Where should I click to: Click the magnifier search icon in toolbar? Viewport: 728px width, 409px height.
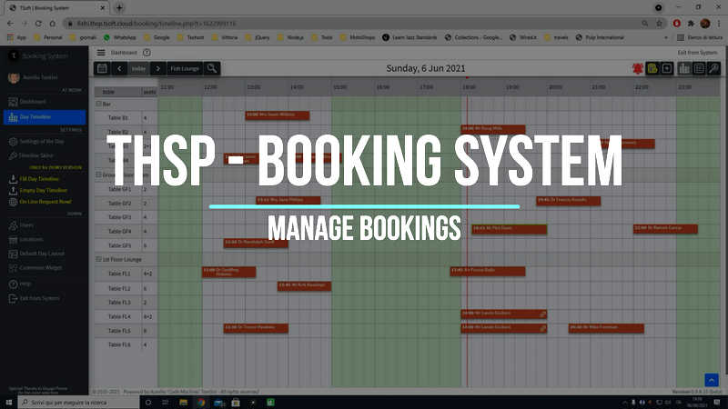click(x=212, y=68)
